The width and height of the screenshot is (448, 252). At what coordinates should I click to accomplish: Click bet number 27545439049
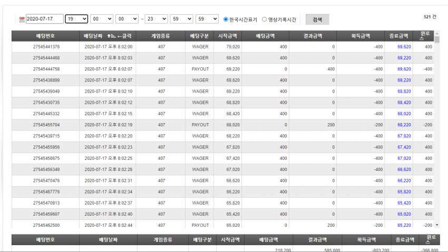(x=46, y=91)
